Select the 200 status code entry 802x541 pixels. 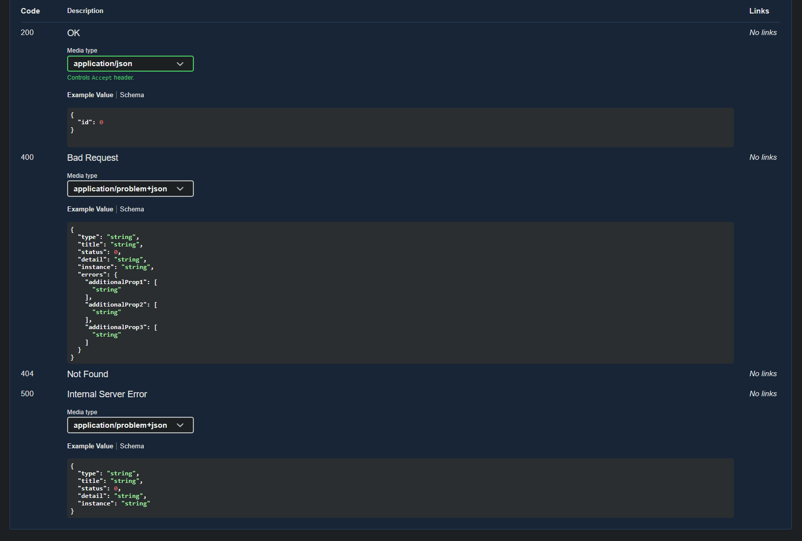pyautogui.click(x=27, y=32)
